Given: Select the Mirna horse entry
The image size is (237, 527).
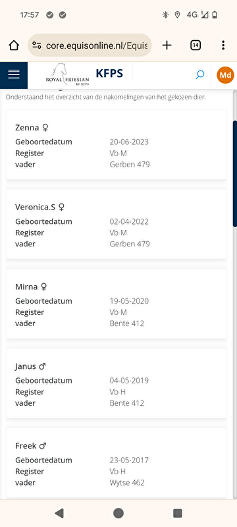Looking at the screenshot, I should pyautogui.click(x=116, y=304).
